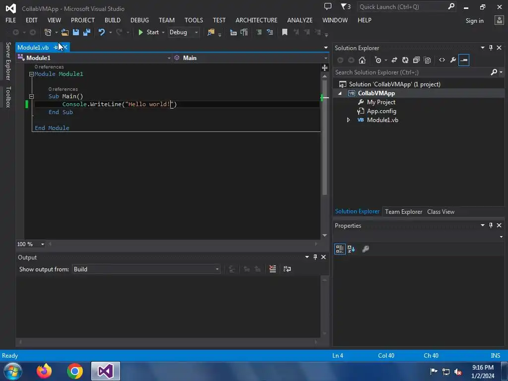Click the View Code angle-brackets icon
508x381 pixels.
click(x=442, y=60)
